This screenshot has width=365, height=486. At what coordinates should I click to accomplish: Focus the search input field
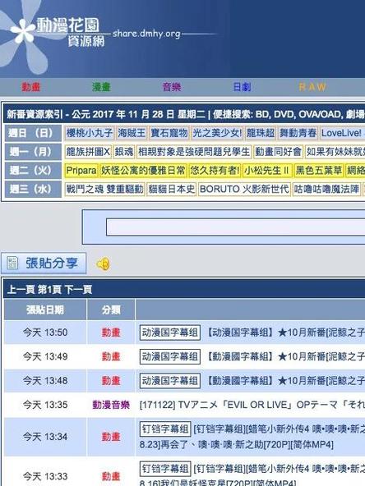click(236, 227)
